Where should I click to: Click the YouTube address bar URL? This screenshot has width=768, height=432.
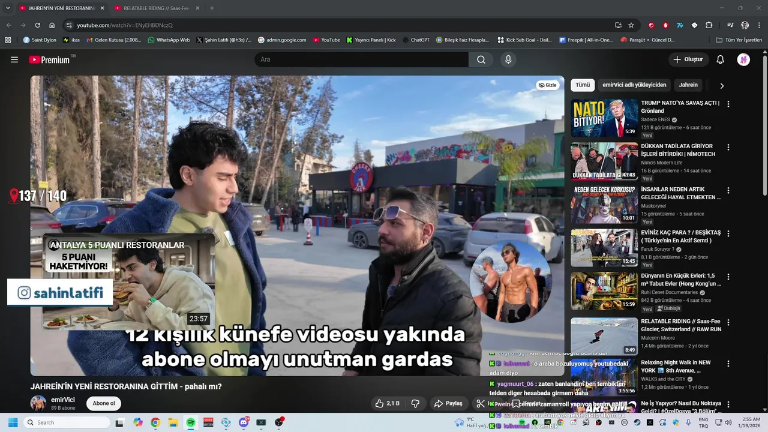(x=125, y=25)
